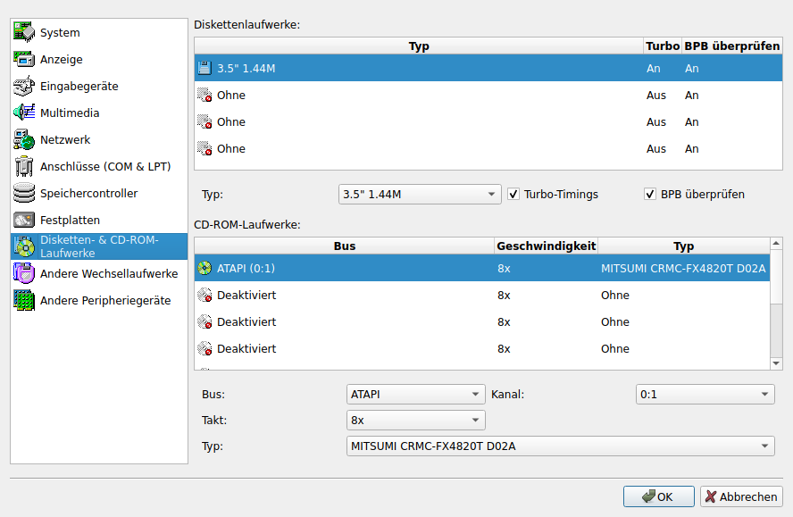793x517 pixels.
Task: Disable the Turbo-Timings checkbox
Action: pos(513,194)
